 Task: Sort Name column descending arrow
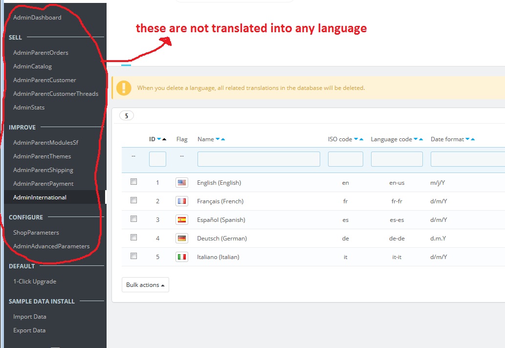[218, 139]
